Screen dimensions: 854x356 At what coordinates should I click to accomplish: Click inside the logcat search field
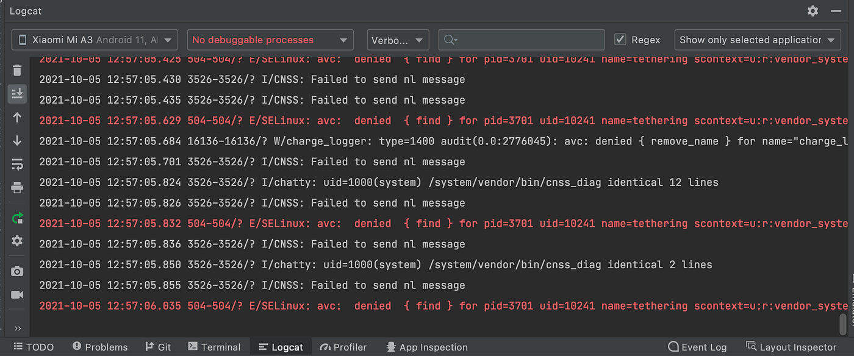coord(522,39)
